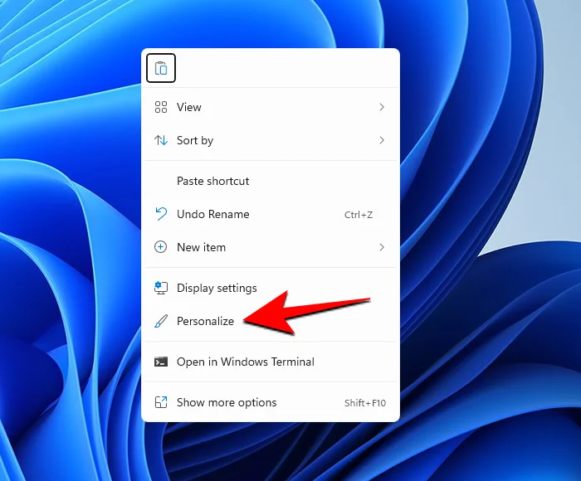The width and height of the screenshot is (581, 481).
Task: Open the View menu entry
Action: 271,107
